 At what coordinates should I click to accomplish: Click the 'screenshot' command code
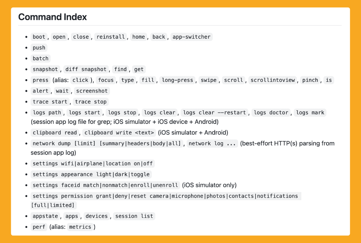92,91
